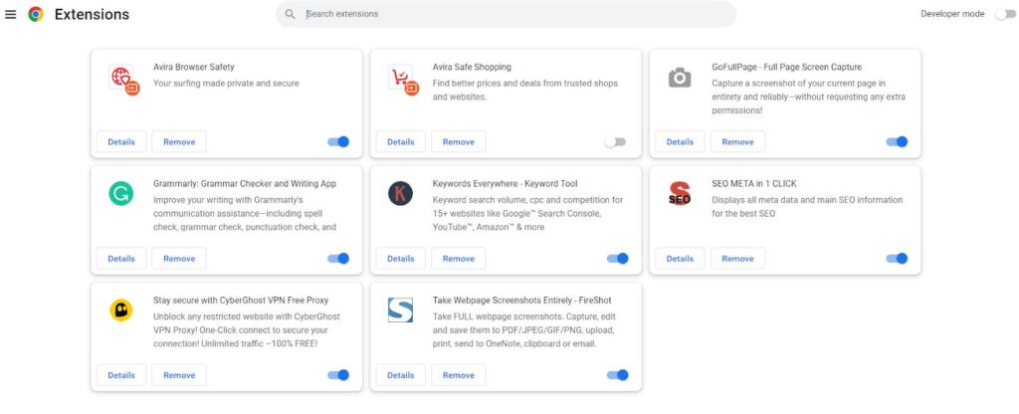Viewport: 1019px width, 414px height.
Task: Click the Chrome logo icon
Action: pos(36,14)
